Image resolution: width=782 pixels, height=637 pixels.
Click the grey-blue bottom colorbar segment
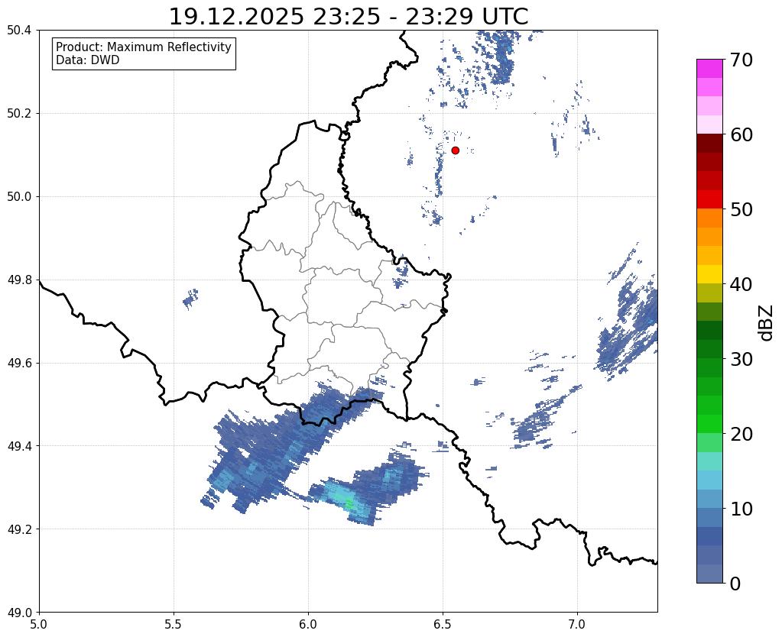pyautogui.click(x=709, y=573)
